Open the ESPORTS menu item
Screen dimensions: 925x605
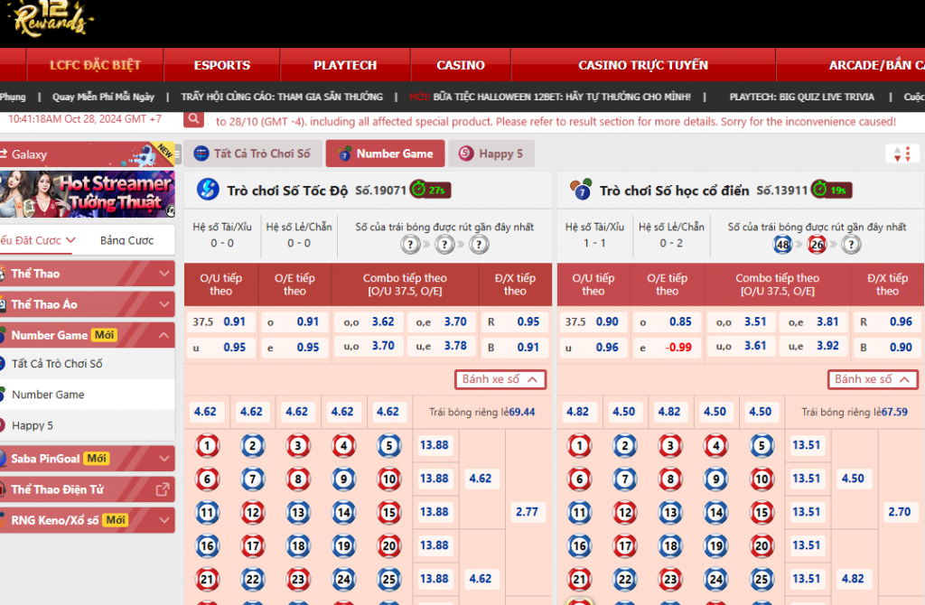(x=221, y=65)
